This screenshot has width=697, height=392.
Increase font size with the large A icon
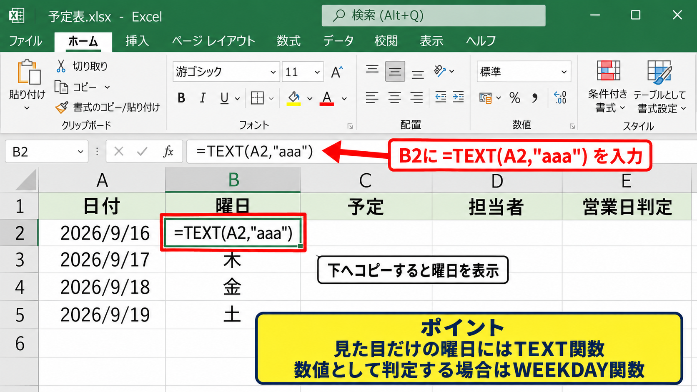coord(337,72)
